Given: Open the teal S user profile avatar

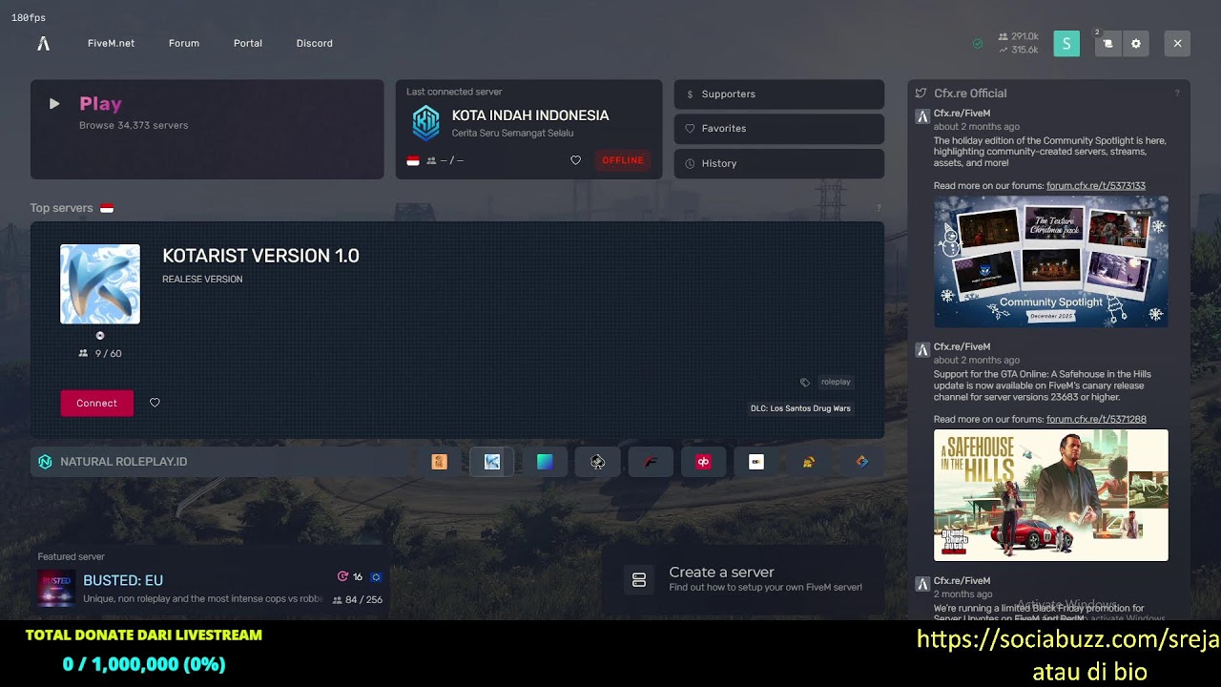Looking at the screenshot, I should (x=1066, y=43).
